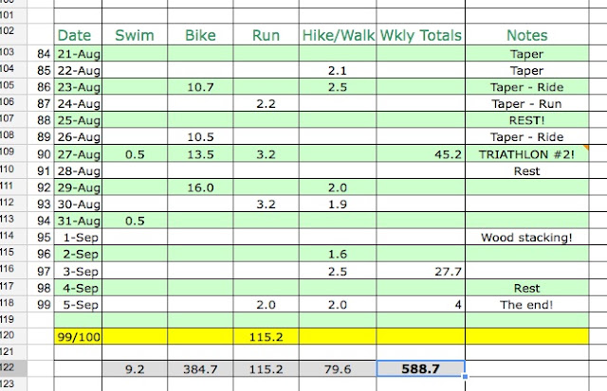Image resolution: width=607 pixels, height=391 pixels.
Task: Click the weekly total 45.2 cell
Action: [x=421, y=154]
